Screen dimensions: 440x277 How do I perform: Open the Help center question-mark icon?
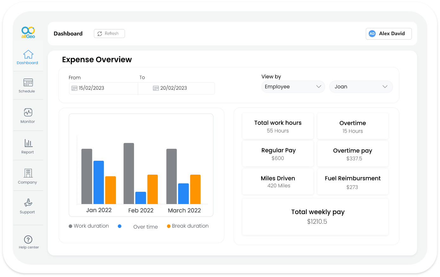tap(28, 239)
